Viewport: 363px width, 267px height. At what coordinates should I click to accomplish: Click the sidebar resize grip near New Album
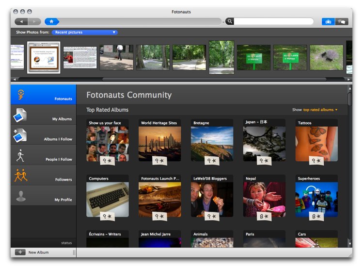point(74,252)
